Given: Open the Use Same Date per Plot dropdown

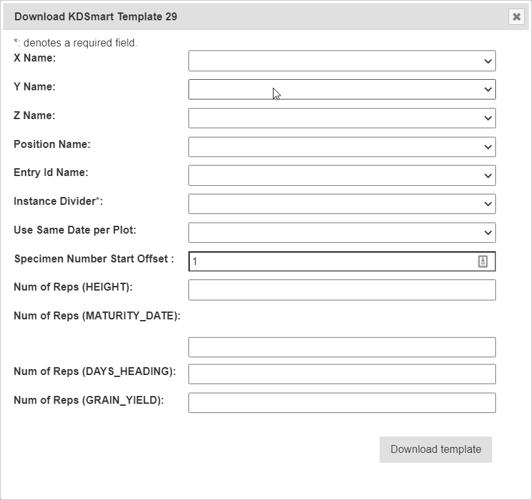Looking at the screenshot, I should (342, 233).
